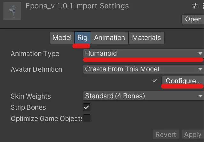
Task: Expand the Avatar Definition dropdown
Action: point(144,69)
